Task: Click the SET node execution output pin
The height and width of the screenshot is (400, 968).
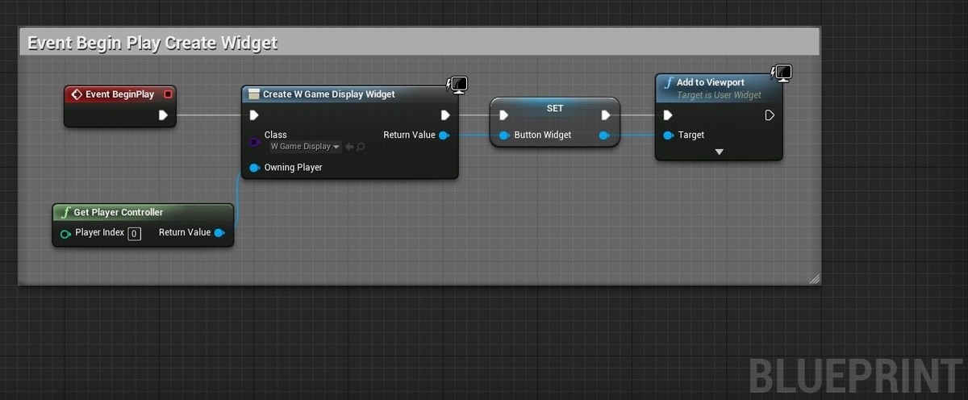Action: (x=606, y=115)
